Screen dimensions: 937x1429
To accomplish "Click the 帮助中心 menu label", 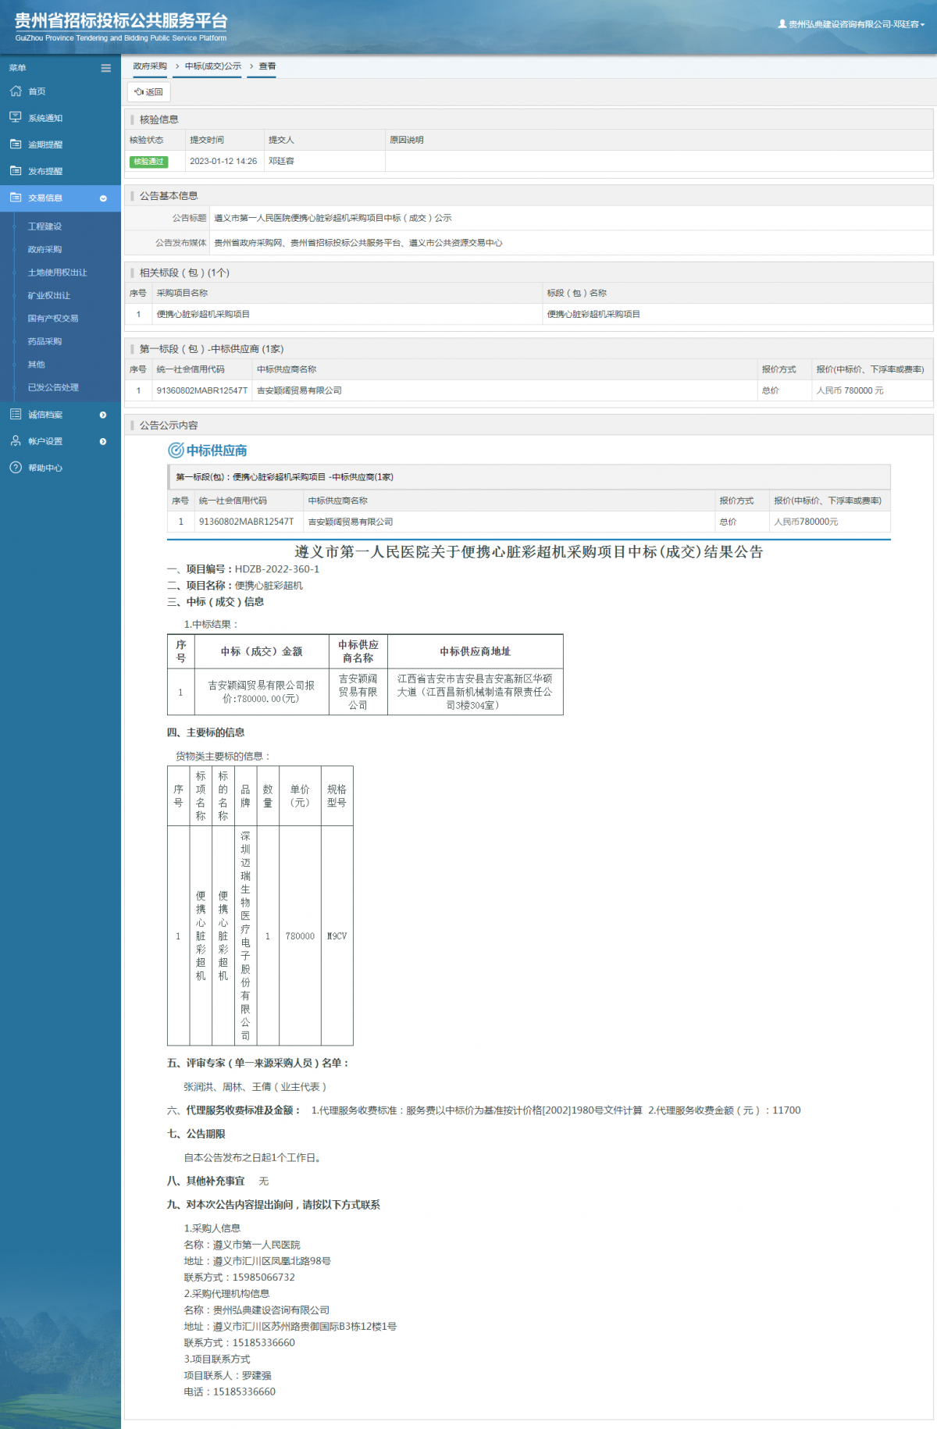I will point(45,468).
